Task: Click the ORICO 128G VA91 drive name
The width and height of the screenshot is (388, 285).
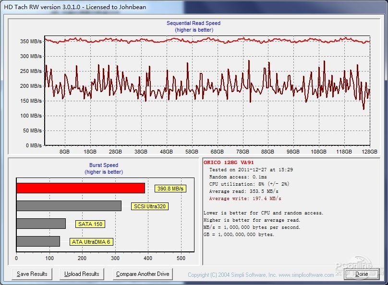Action: tap(229, 162)
